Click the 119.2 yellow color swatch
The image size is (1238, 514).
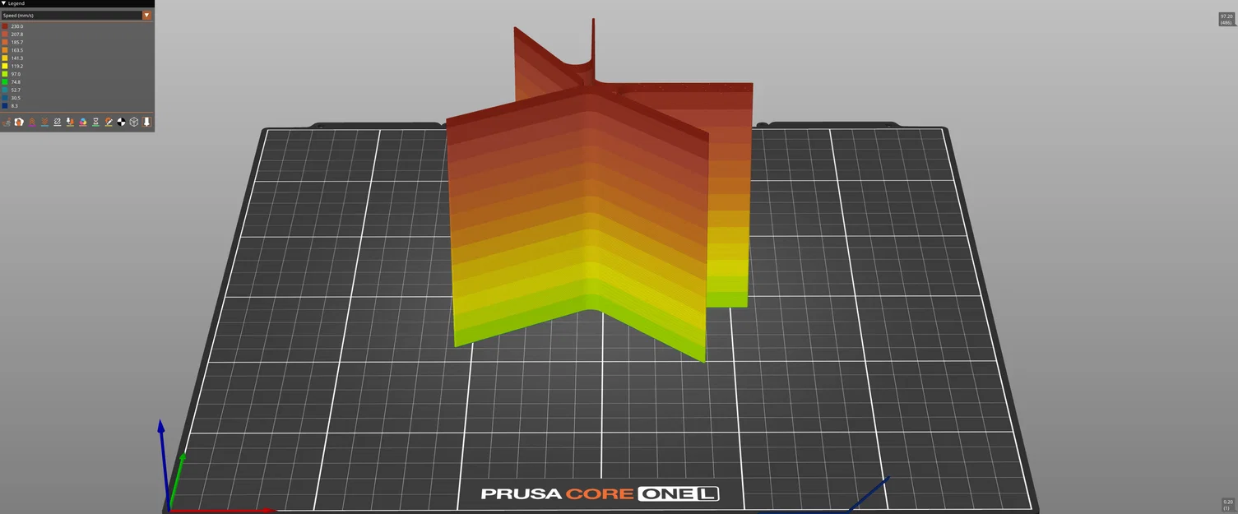(5, 66)
